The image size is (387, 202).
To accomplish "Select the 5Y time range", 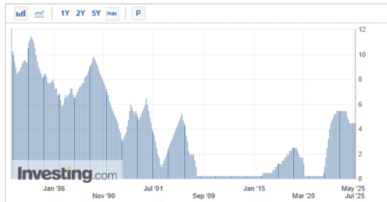I will coord(96,14).
